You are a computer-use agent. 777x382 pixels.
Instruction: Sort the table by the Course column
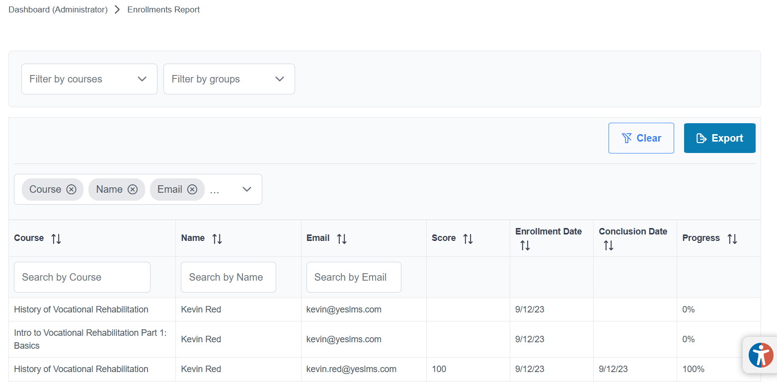[56, 238]
